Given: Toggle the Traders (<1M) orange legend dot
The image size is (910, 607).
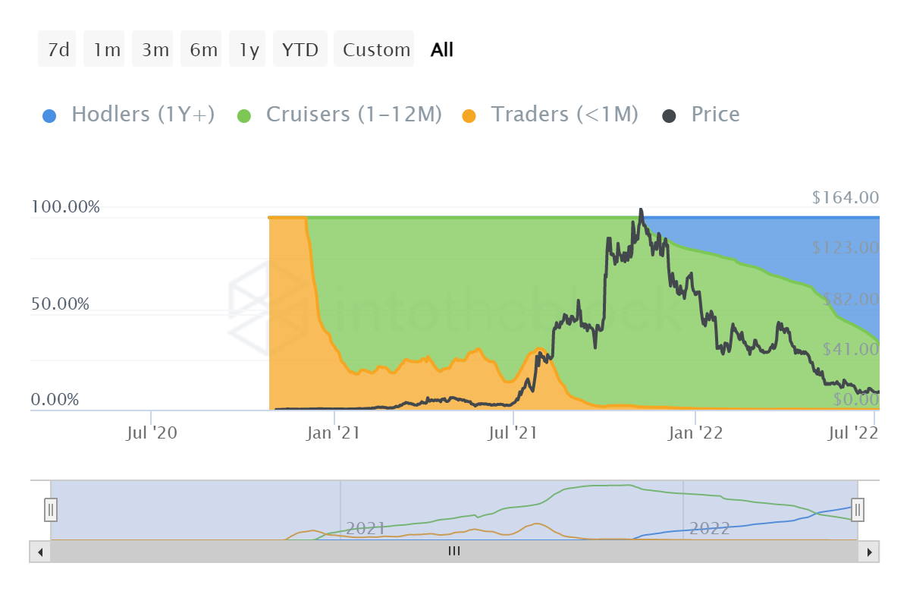Looking at the screenshot, I should (469, 116).
